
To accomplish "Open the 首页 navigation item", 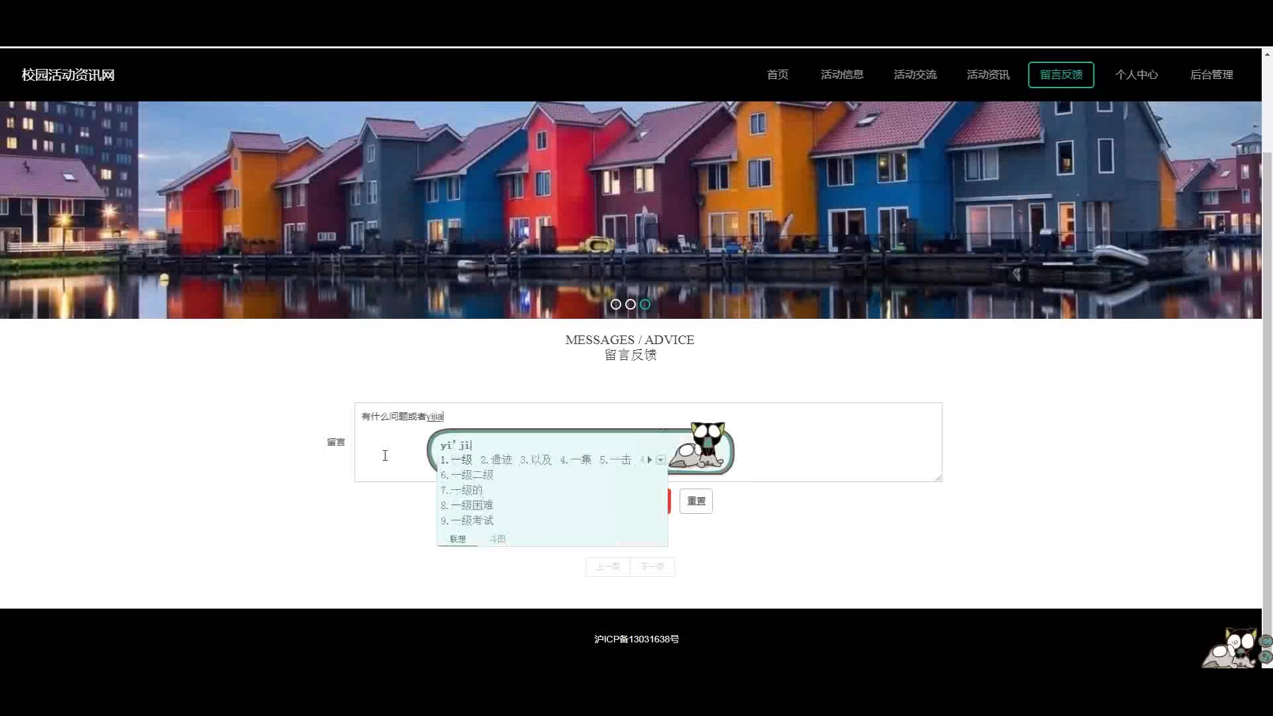I will click(x=778, y=75).
